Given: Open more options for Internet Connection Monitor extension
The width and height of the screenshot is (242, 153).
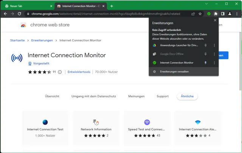Looking at the screenshot, I should [214, 63].
